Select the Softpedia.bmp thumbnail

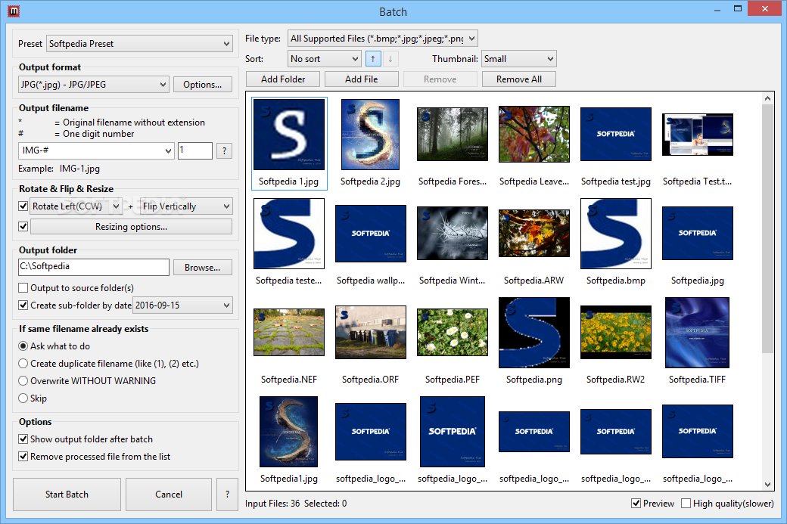616,233
